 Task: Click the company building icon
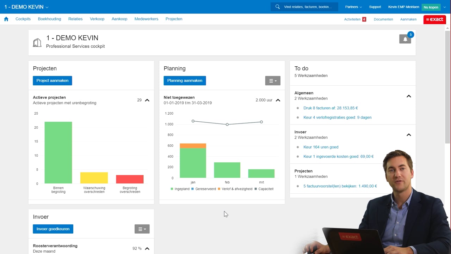coord(37,43)
